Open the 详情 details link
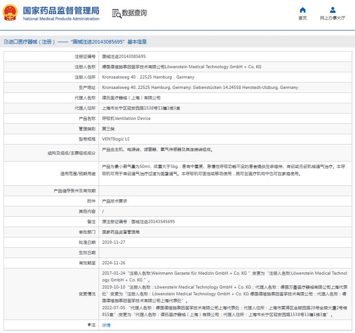The height and width of the screenshot is (333, 355). (x=106, y=325)
